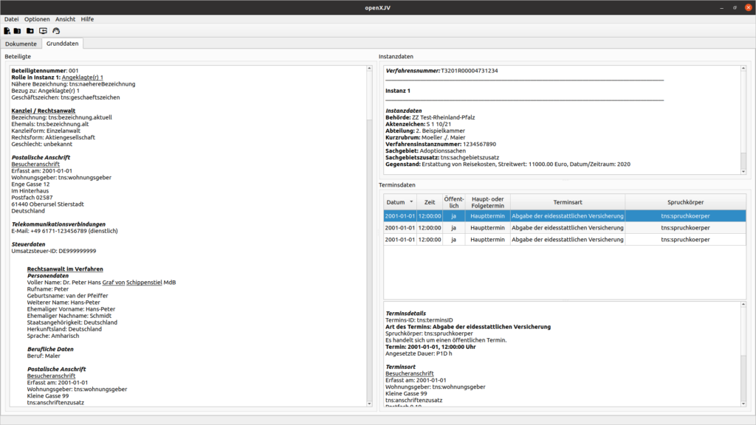Select the Grunddaten tab
The height and width of the screenshot is (425, 756).
pyautogui.click(x=62, y=44)
